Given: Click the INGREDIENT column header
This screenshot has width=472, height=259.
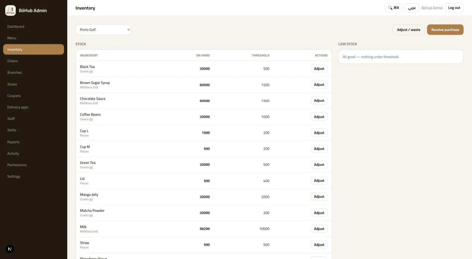Looking at the screenshot, I should 89,56.
